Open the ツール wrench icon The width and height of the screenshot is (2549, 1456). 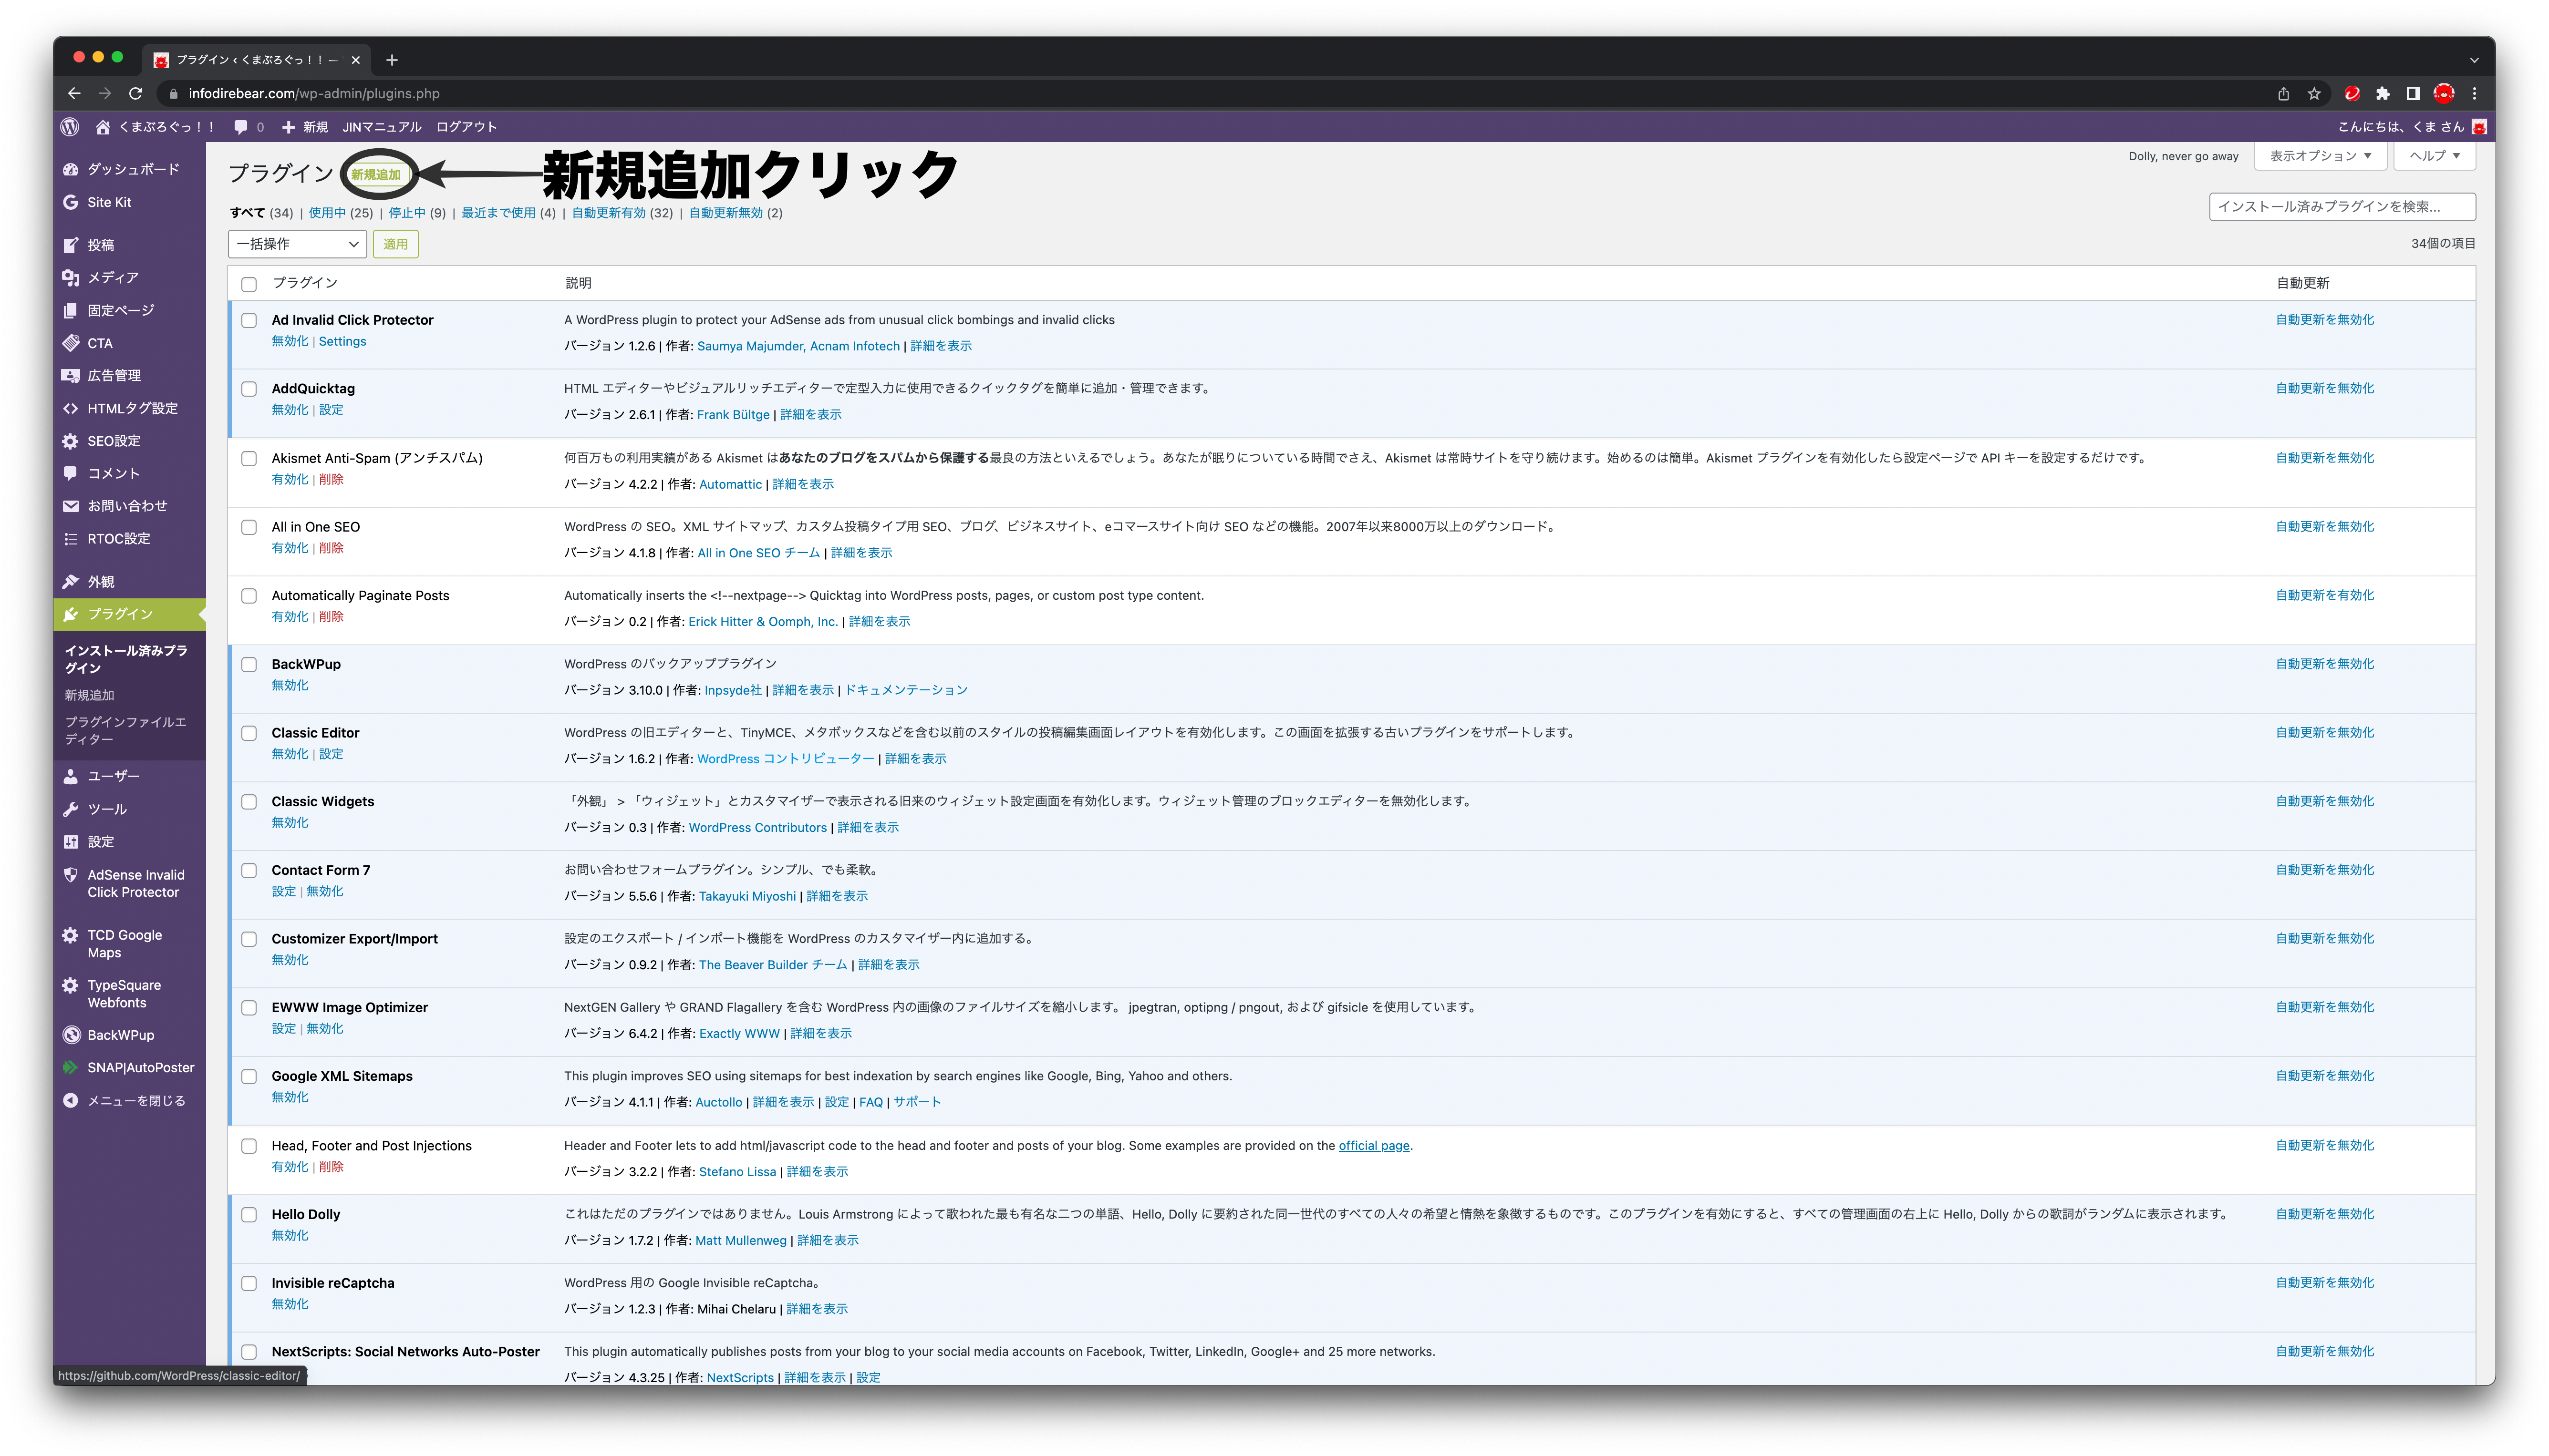point(71,809)
